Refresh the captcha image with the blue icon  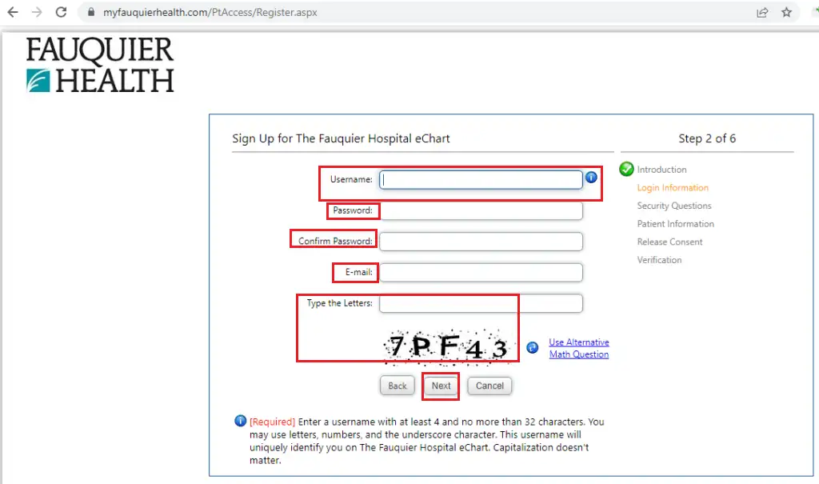pos(532,347)
